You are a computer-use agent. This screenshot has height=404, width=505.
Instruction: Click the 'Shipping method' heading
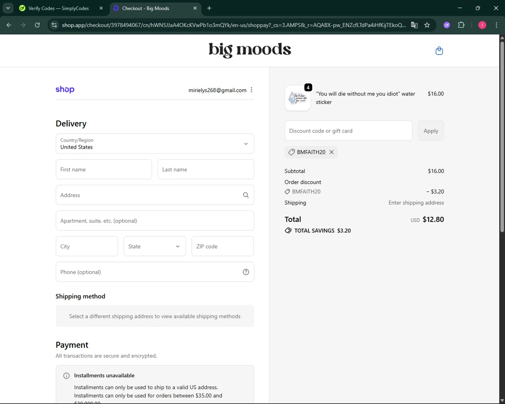coord(80,296)
